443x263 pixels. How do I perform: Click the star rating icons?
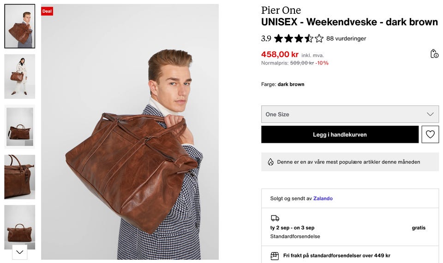click(299, 39)
